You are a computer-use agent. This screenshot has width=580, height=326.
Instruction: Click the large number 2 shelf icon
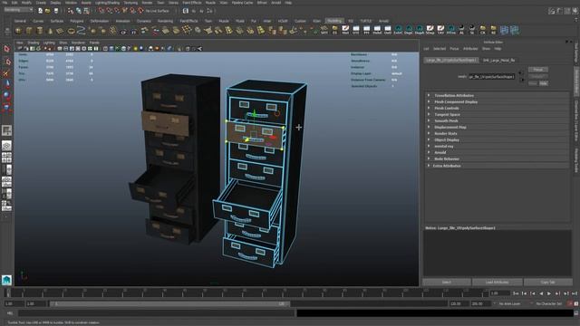click(x=82, y=31)
